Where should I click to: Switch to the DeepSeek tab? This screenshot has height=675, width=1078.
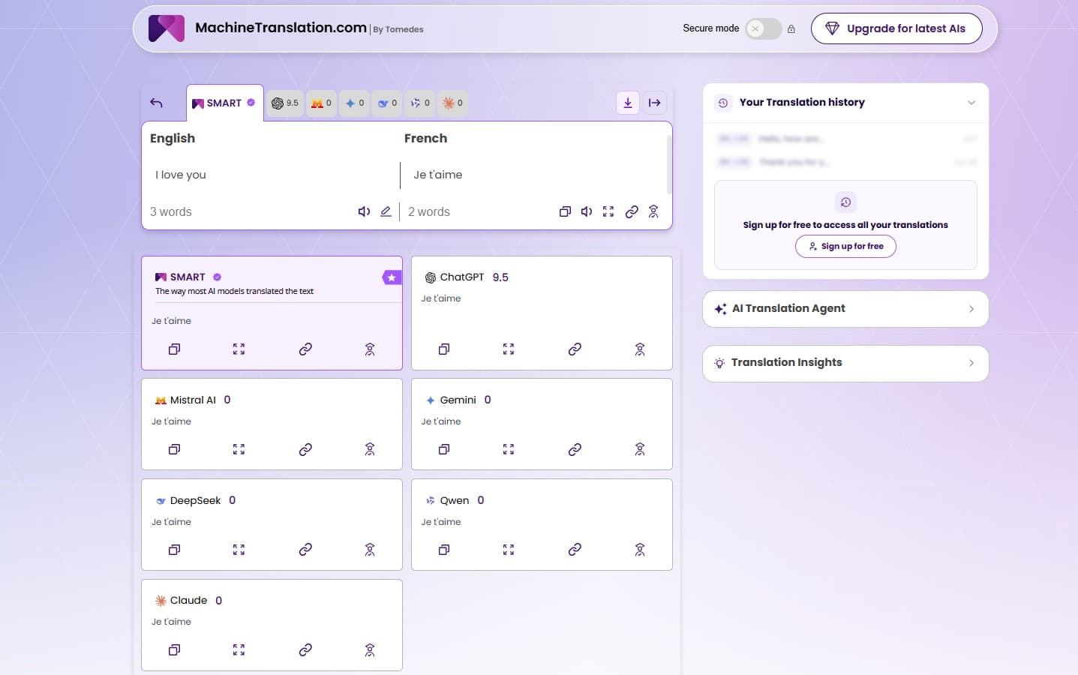[x=387, y=103]
